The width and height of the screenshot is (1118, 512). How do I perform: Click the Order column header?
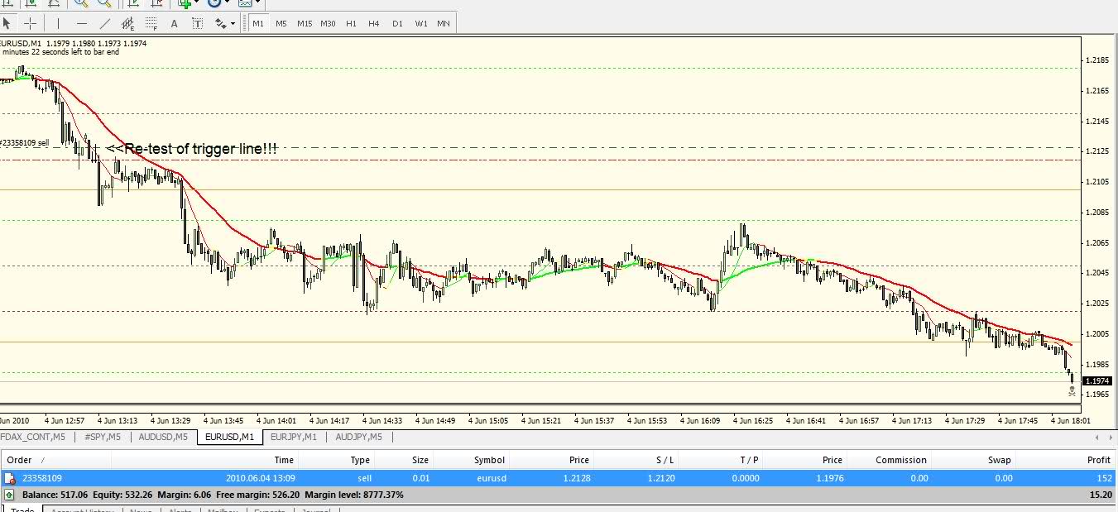20,460
